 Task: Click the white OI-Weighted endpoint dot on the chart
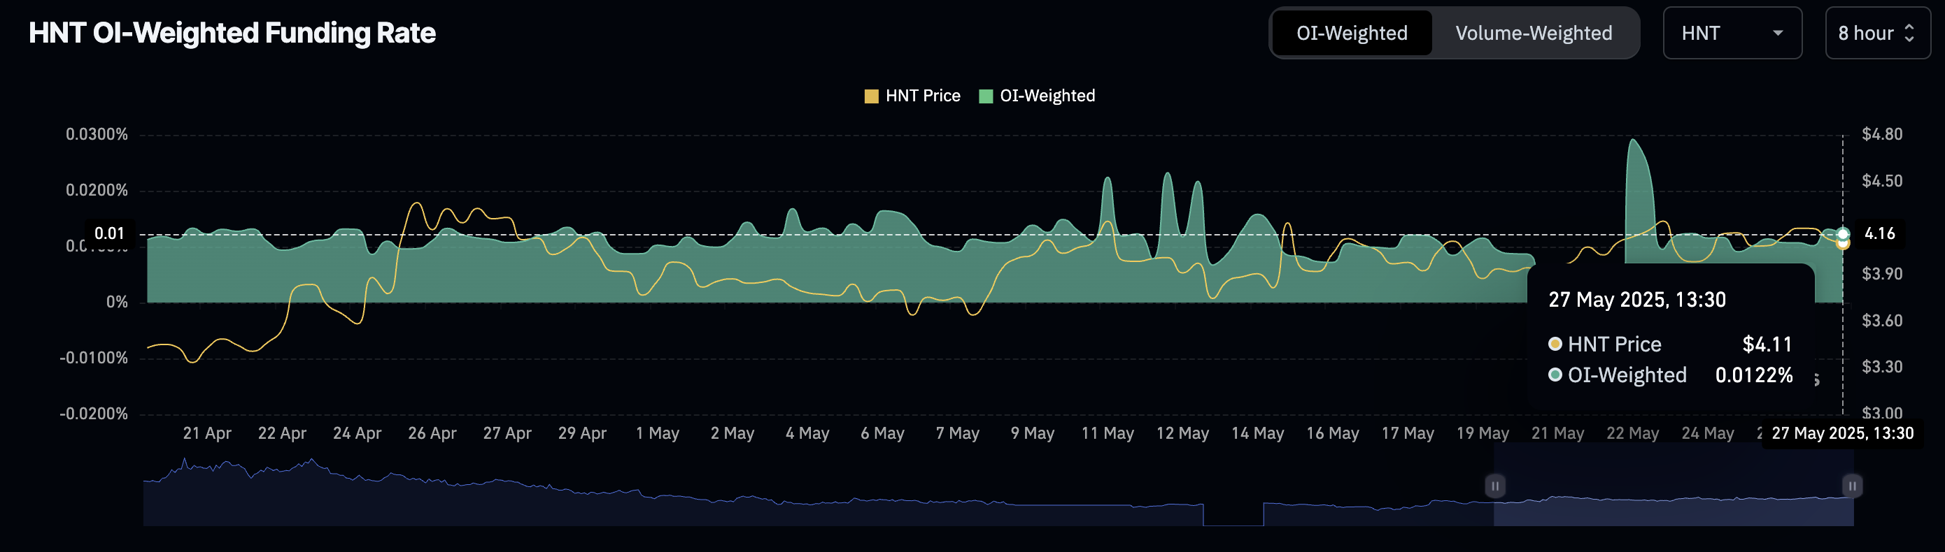point(1842,234)
